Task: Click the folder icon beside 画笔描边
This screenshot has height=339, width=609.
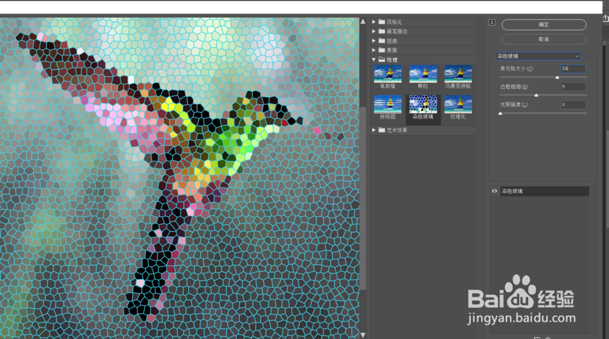Action: 382,31
